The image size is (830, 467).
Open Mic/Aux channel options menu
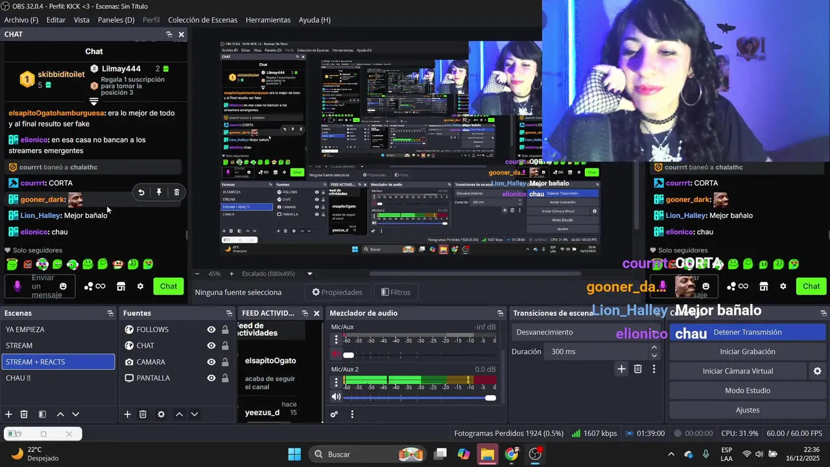click(336, 340)
